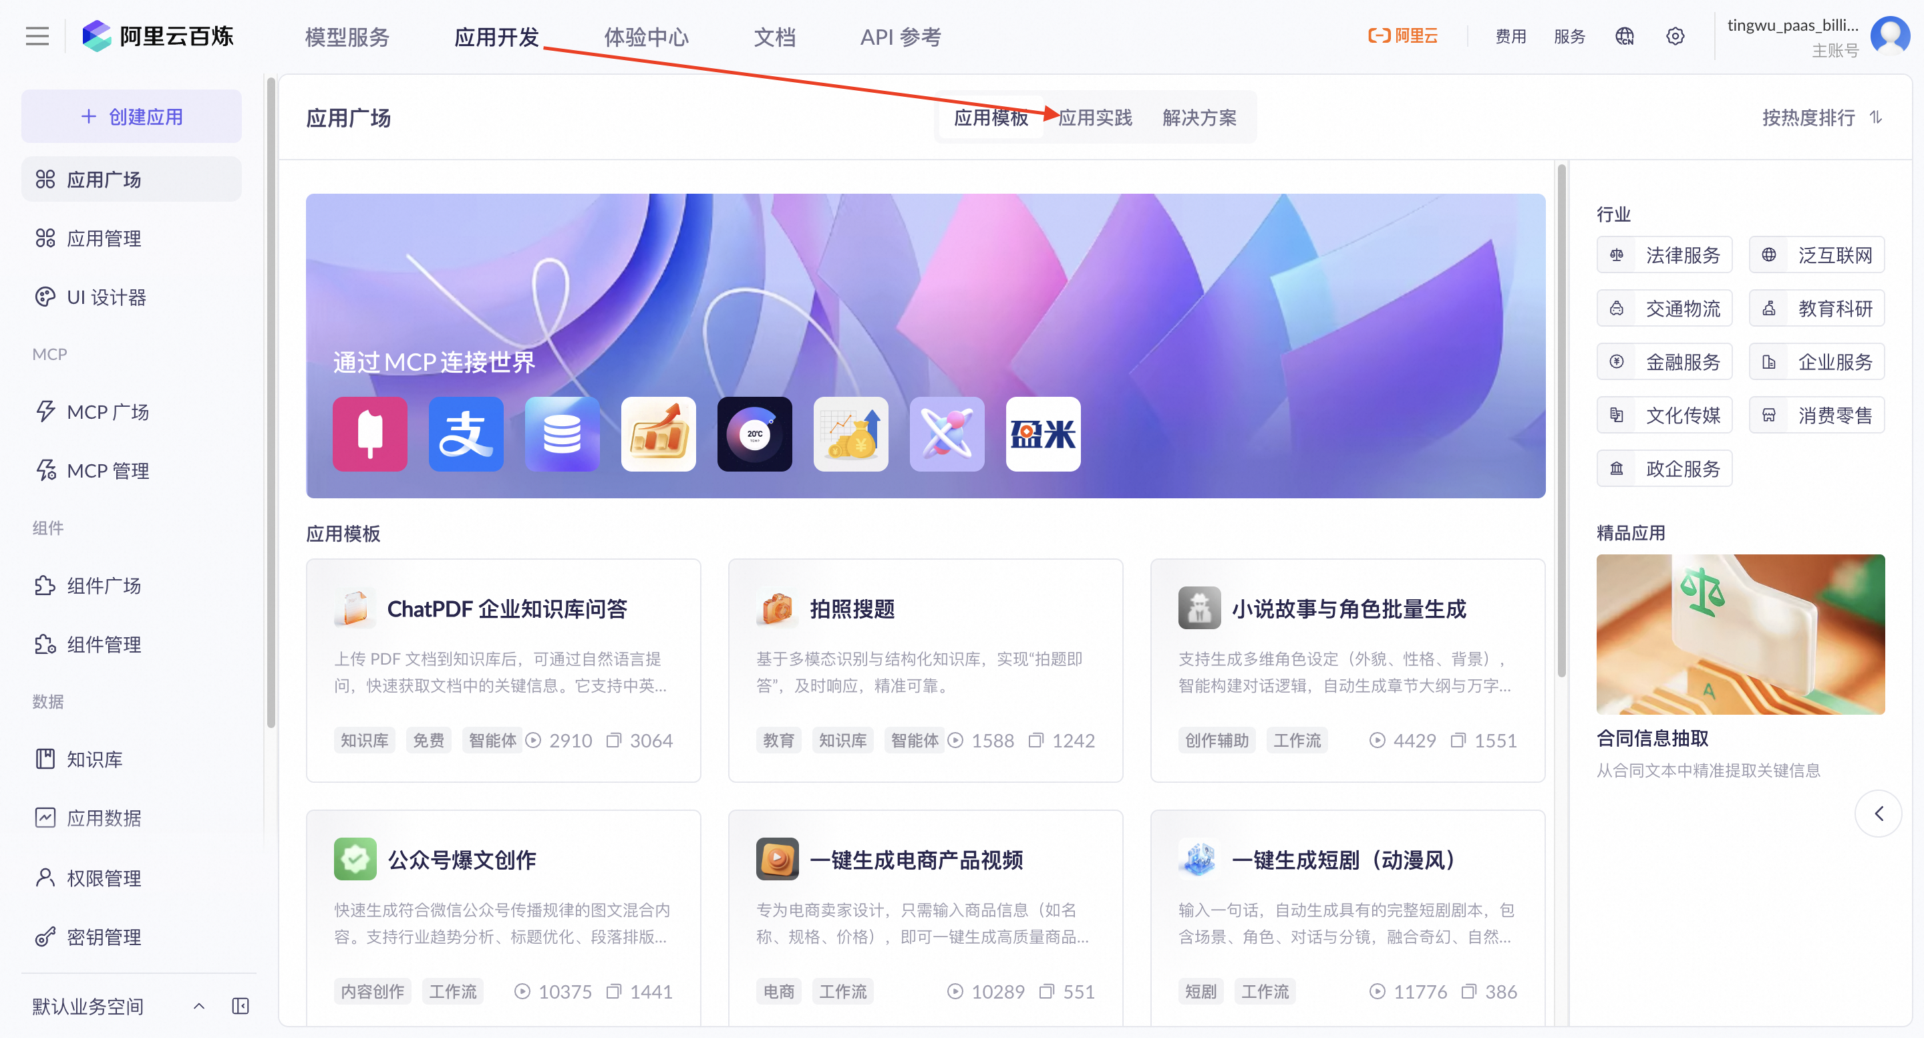Screen dimensions: 1924x1038
Task: Click the hamburger menu icon
Action: point(37,36)
